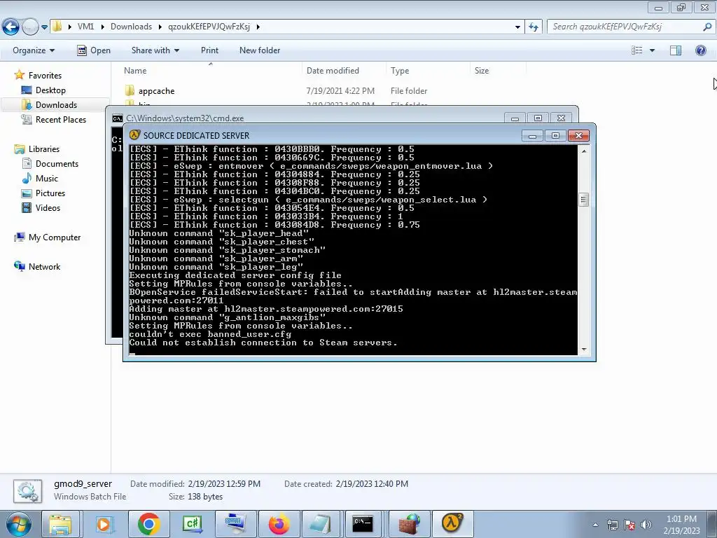Click Print in the Explorer toolbar

point(209,50)
